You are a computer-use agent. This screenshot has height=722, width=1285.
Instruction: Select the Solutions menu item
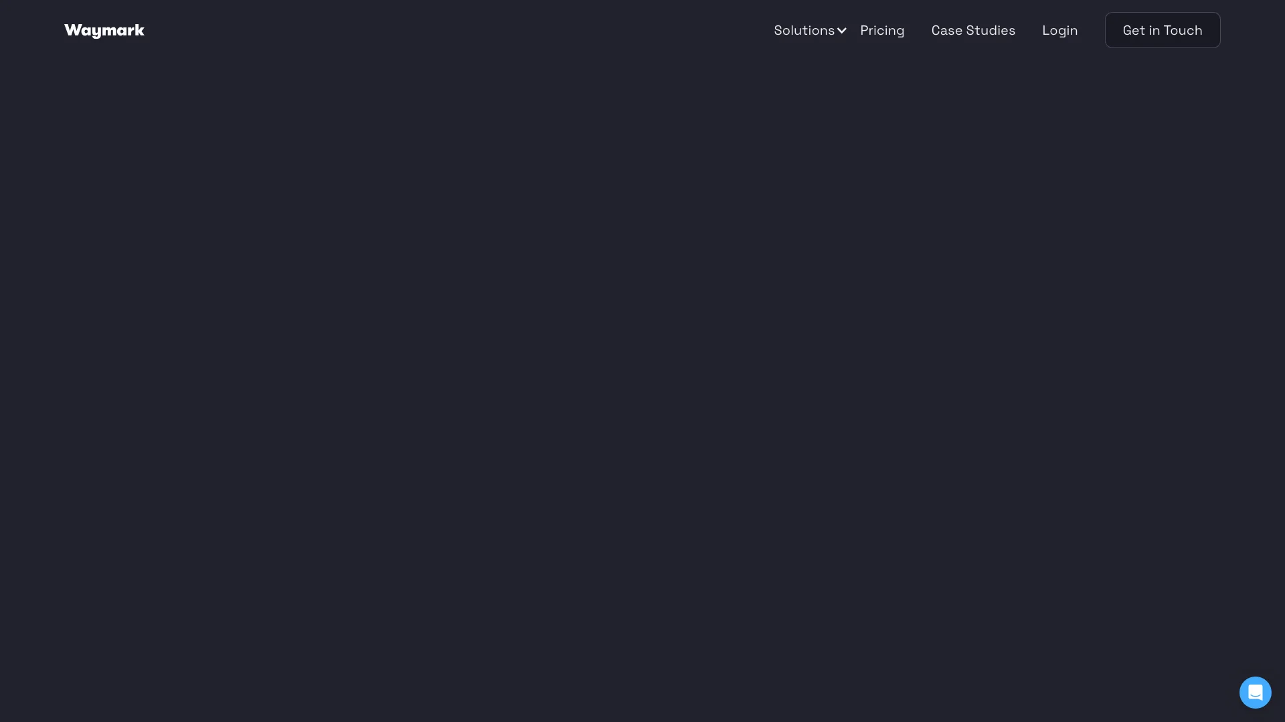pos(804,30)
